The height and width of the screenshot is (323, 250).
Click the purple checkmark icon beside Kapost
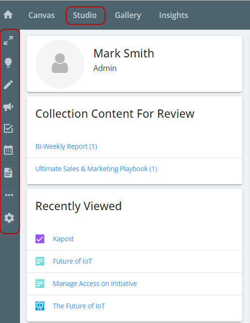tap(40, 239)
